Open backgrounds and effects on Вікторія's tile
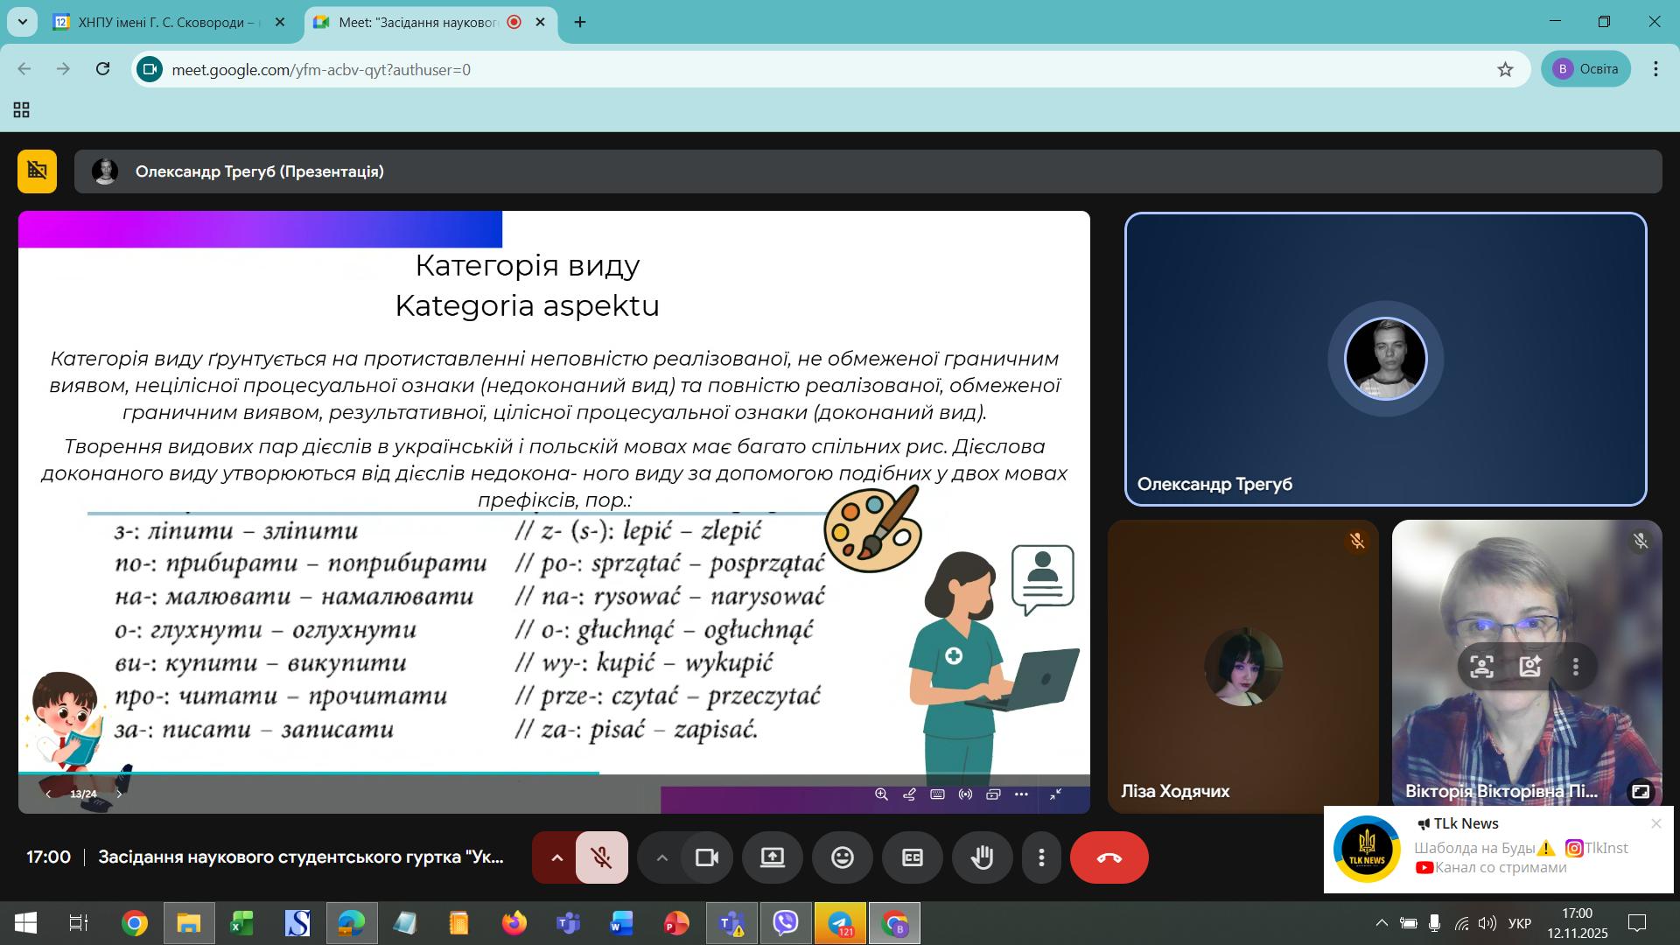Viewport: 1680px width, 945px height. 1529,667
